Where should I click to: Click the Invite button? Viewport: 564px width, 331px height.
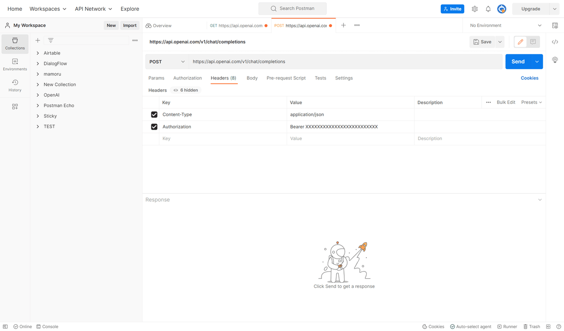[453, 9]
